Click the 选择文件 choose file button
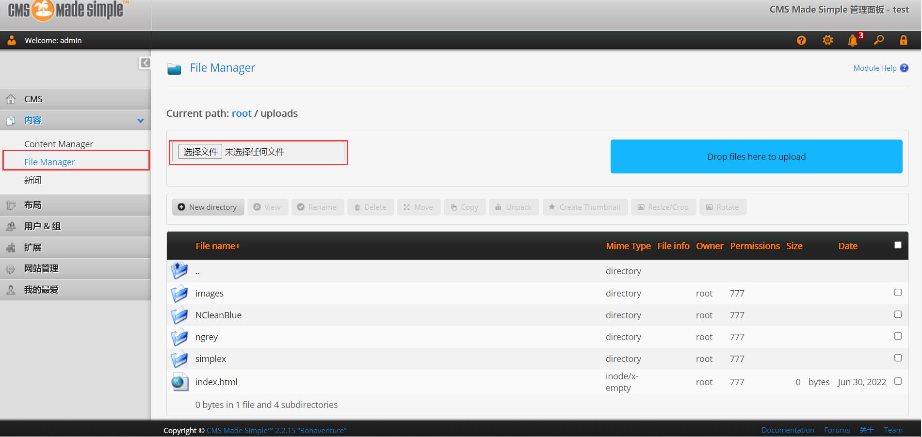The width and height of the screenshot is (922, 437). coord(200,152)
